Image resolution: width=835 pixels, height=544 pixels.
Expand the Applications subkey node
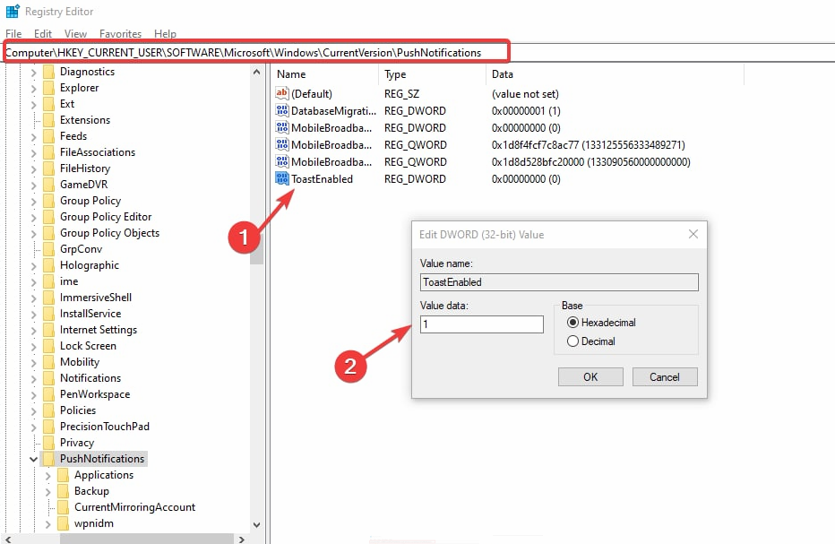pyautogui.click(x=47, y=476)
